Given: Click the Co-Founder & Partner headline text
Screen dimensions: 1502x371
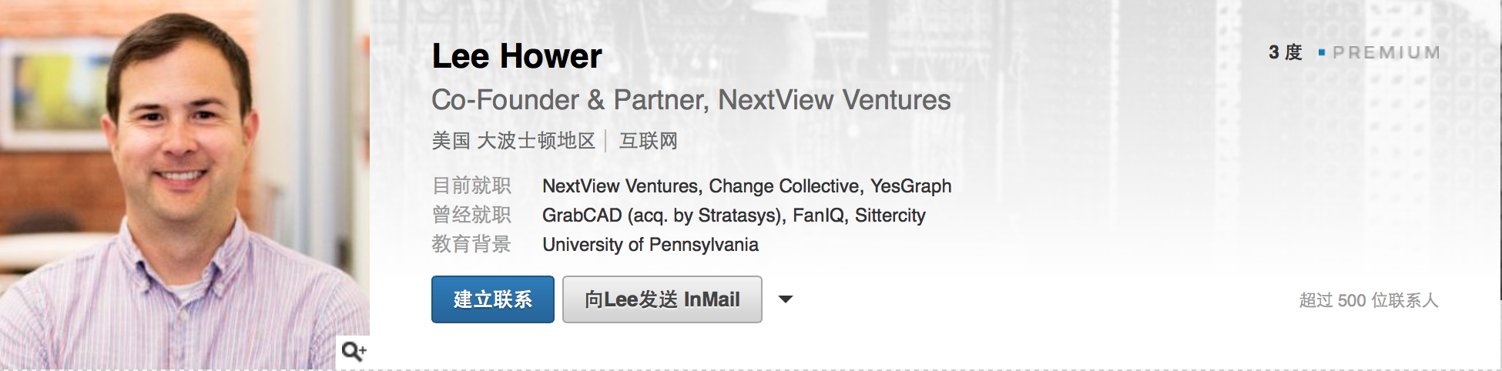Looking at the screenshot, I should coord(691,100).
